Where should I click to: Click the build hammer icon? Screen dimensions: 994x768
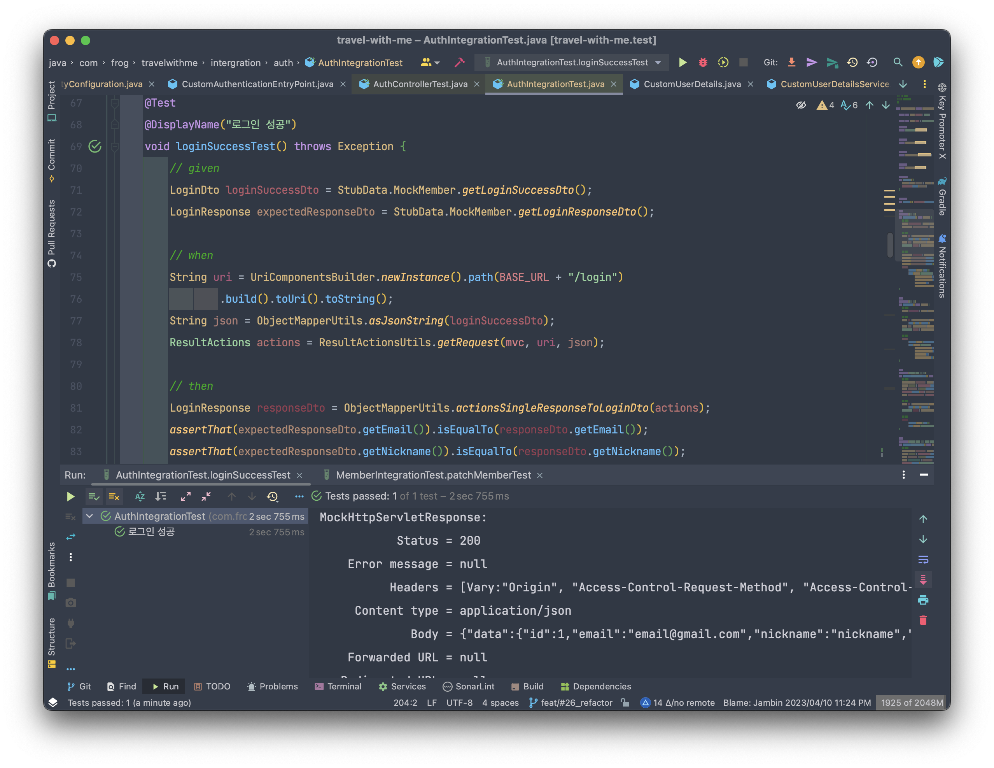click(x=459, y=62)
